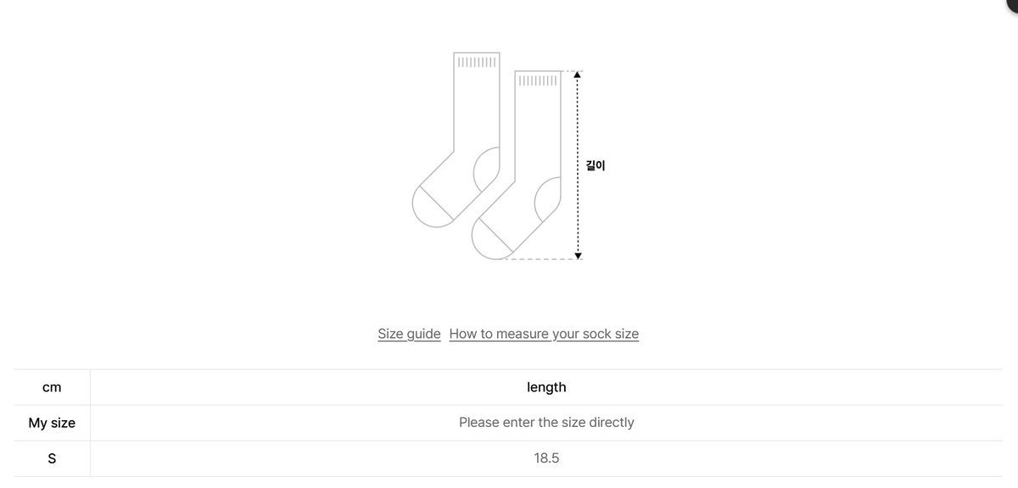Open How to measure your sock size
This screenshot has width=1018, height=488.
tap(544, 333)
